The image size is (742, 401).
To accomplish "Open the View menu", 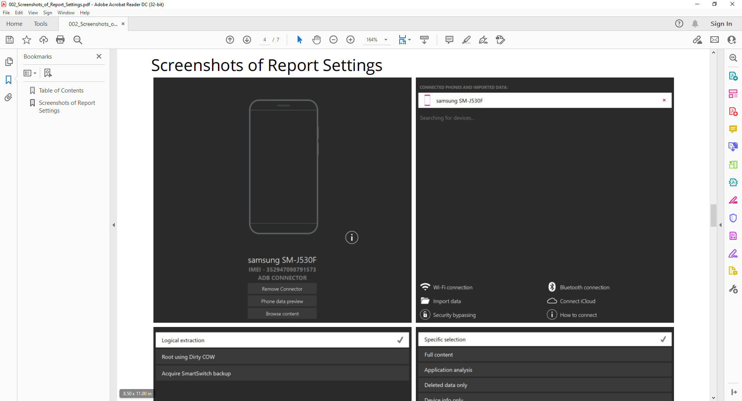I will [x=33, y=12].
